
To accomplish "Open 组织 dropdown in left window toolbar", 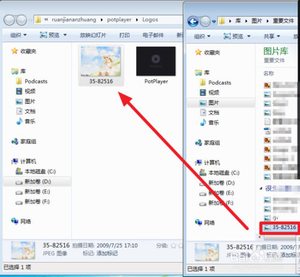I will 19,35.
